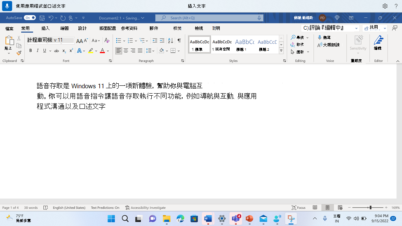Expand the Styles gallery
402x226 pixels.
tap(281, 51)
